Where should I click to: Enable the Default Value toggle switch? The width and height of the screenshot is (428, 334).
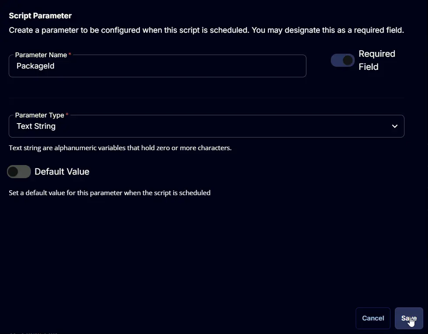19,172
